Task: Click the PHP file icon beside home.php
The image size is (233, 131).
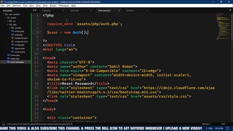Action: 8,55
